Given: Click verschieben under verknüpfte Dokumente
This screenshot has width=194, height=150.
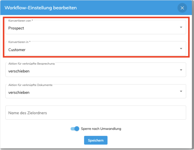Looking at the screenshot, I should [x=19, y=92].
